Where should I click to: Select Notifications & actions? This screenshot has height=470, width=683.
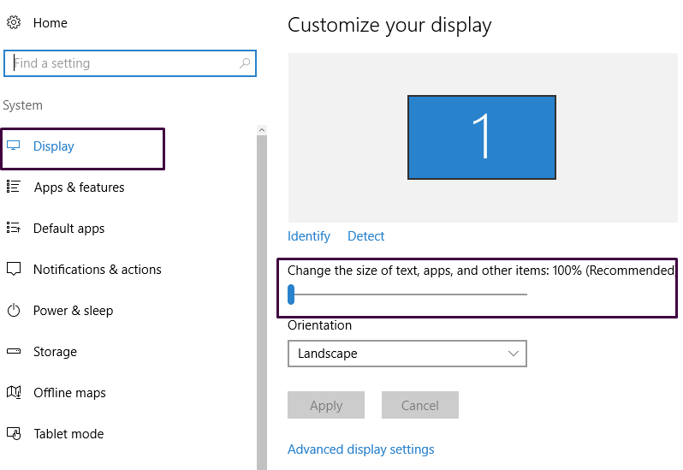97,269
